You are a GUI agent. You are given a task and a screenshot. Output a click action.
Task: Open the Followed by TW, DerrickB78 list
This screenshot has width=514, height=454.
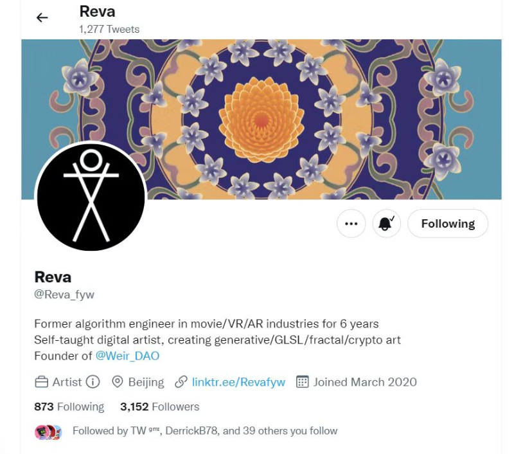click(205, 431)
